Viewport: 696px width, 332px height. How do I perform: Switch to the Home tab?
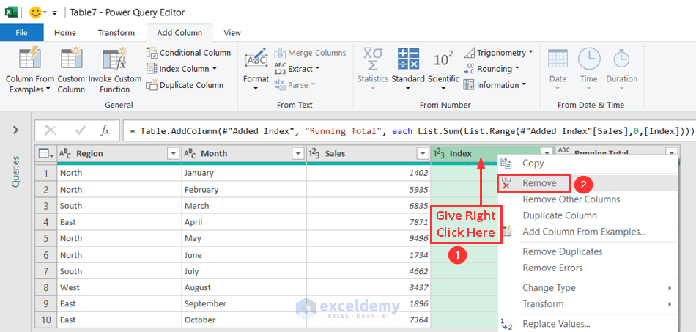pos(65,33)
